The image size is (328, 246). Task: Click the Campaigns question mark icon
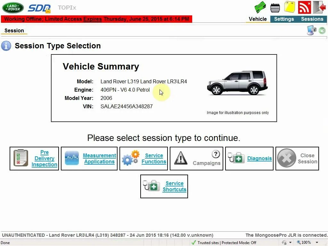point(216,154)
